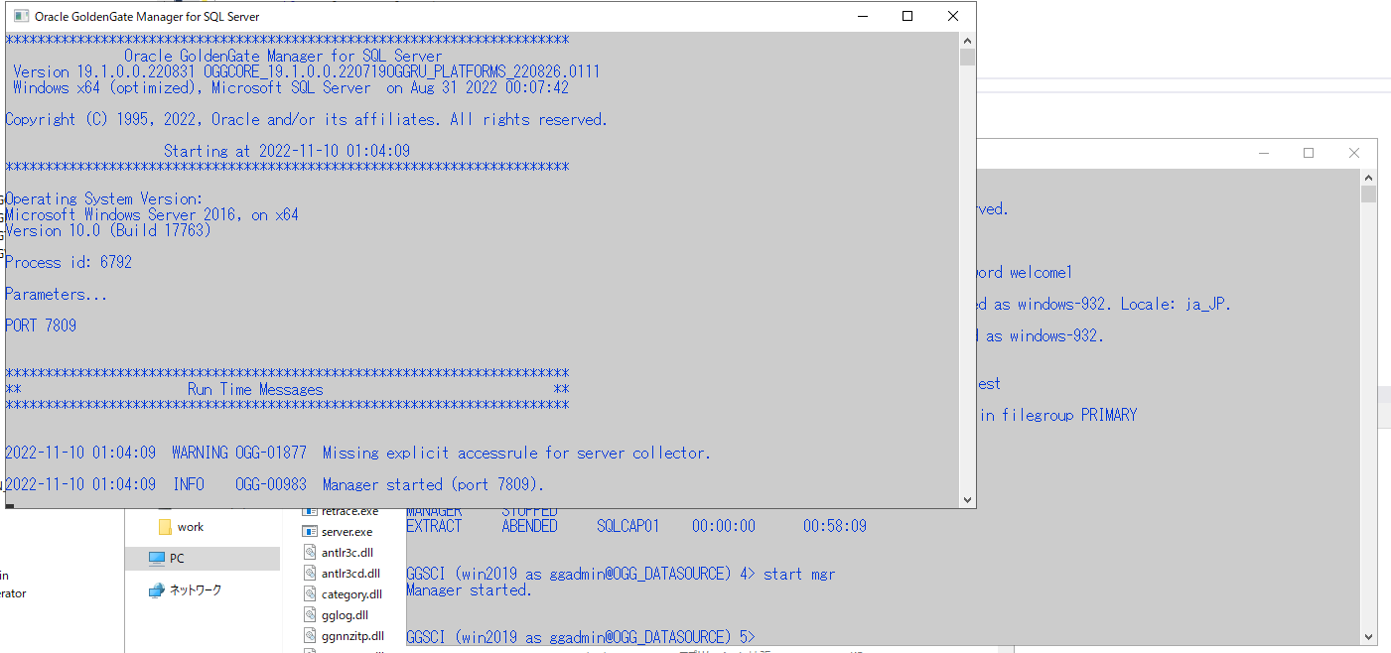Click the GGSCI console scrollbar thumb
The height and width of the screenshot is (653, 1391).
pyautogui.click(x=1369, y=194)
